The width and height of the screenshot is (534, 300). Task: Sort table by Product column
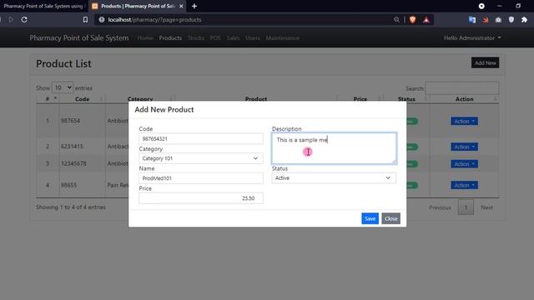click(256, 99)
